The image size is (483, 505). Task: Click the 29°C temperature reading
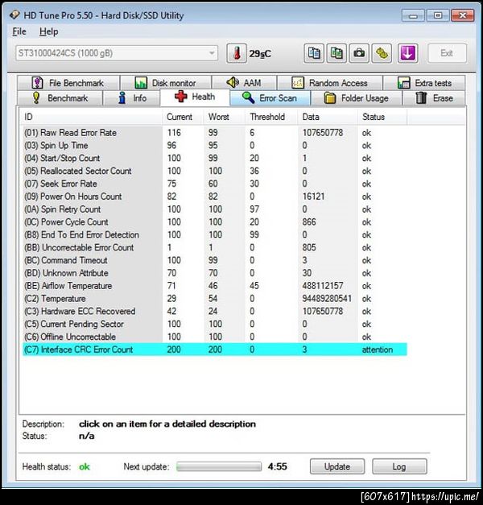[x=260, y=54]
